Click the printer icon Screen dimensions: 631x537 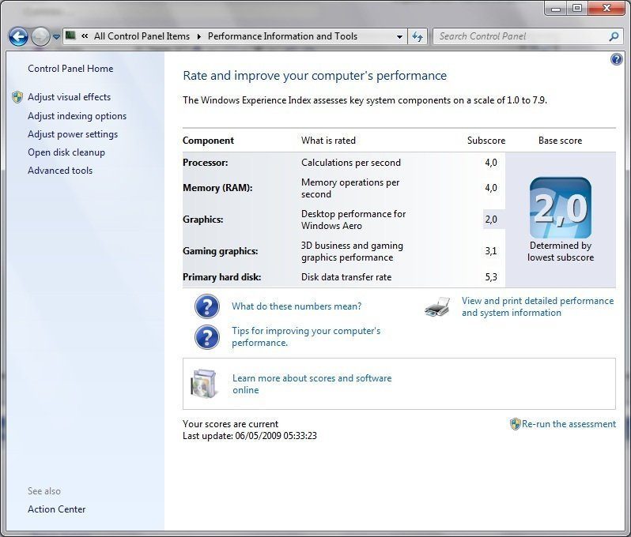pyautogui.click(x=437, y=306)
